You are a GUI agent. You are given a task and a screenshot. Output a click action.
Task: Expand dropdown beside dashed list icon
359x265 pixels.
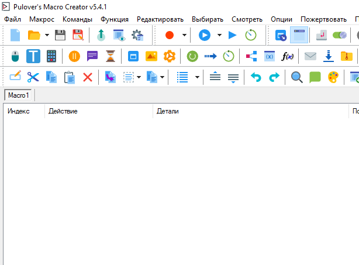click(139, 77)
